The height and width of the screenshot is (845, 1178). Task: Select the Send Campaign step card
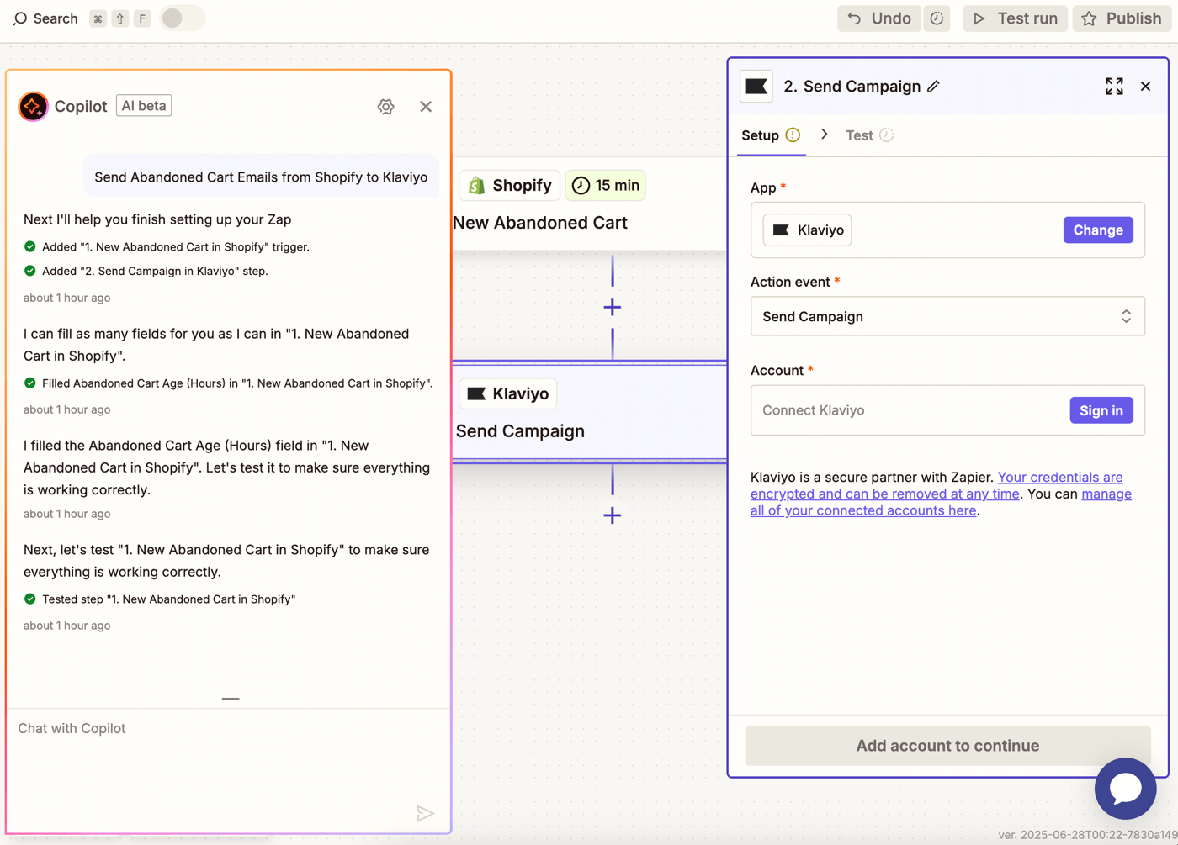(x=589, y=412)
